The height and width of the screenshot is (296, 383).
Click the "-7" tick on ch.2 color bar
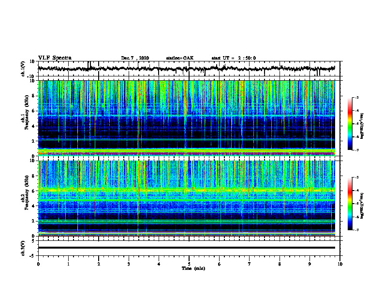356,230
